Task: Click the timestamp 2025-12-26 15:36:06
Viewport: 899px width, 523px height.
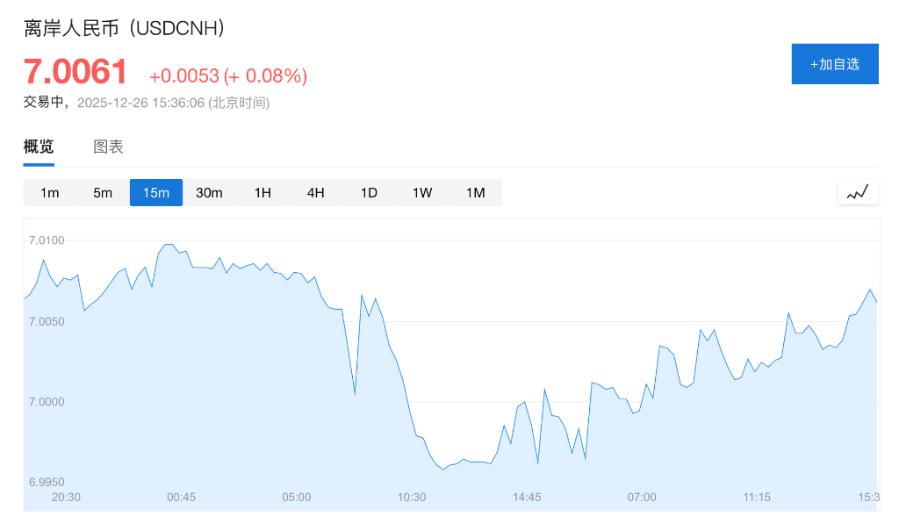Action: pos(140,103)
